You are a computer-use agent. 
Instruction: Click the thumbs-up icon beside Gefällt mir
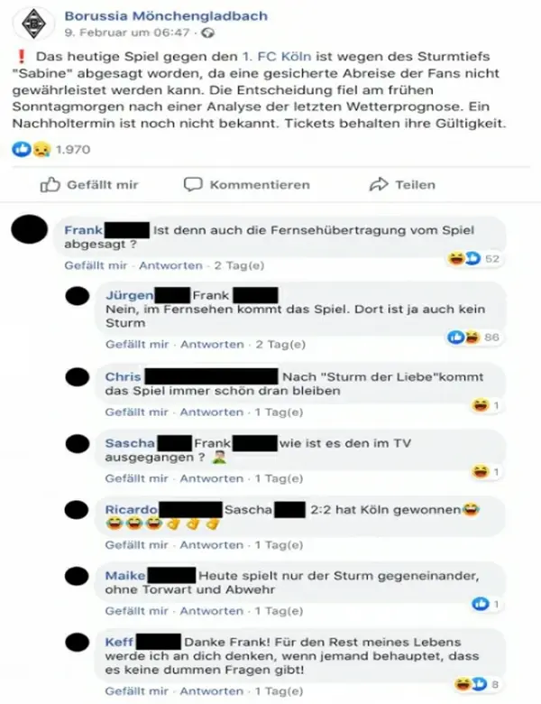point(50,184)
